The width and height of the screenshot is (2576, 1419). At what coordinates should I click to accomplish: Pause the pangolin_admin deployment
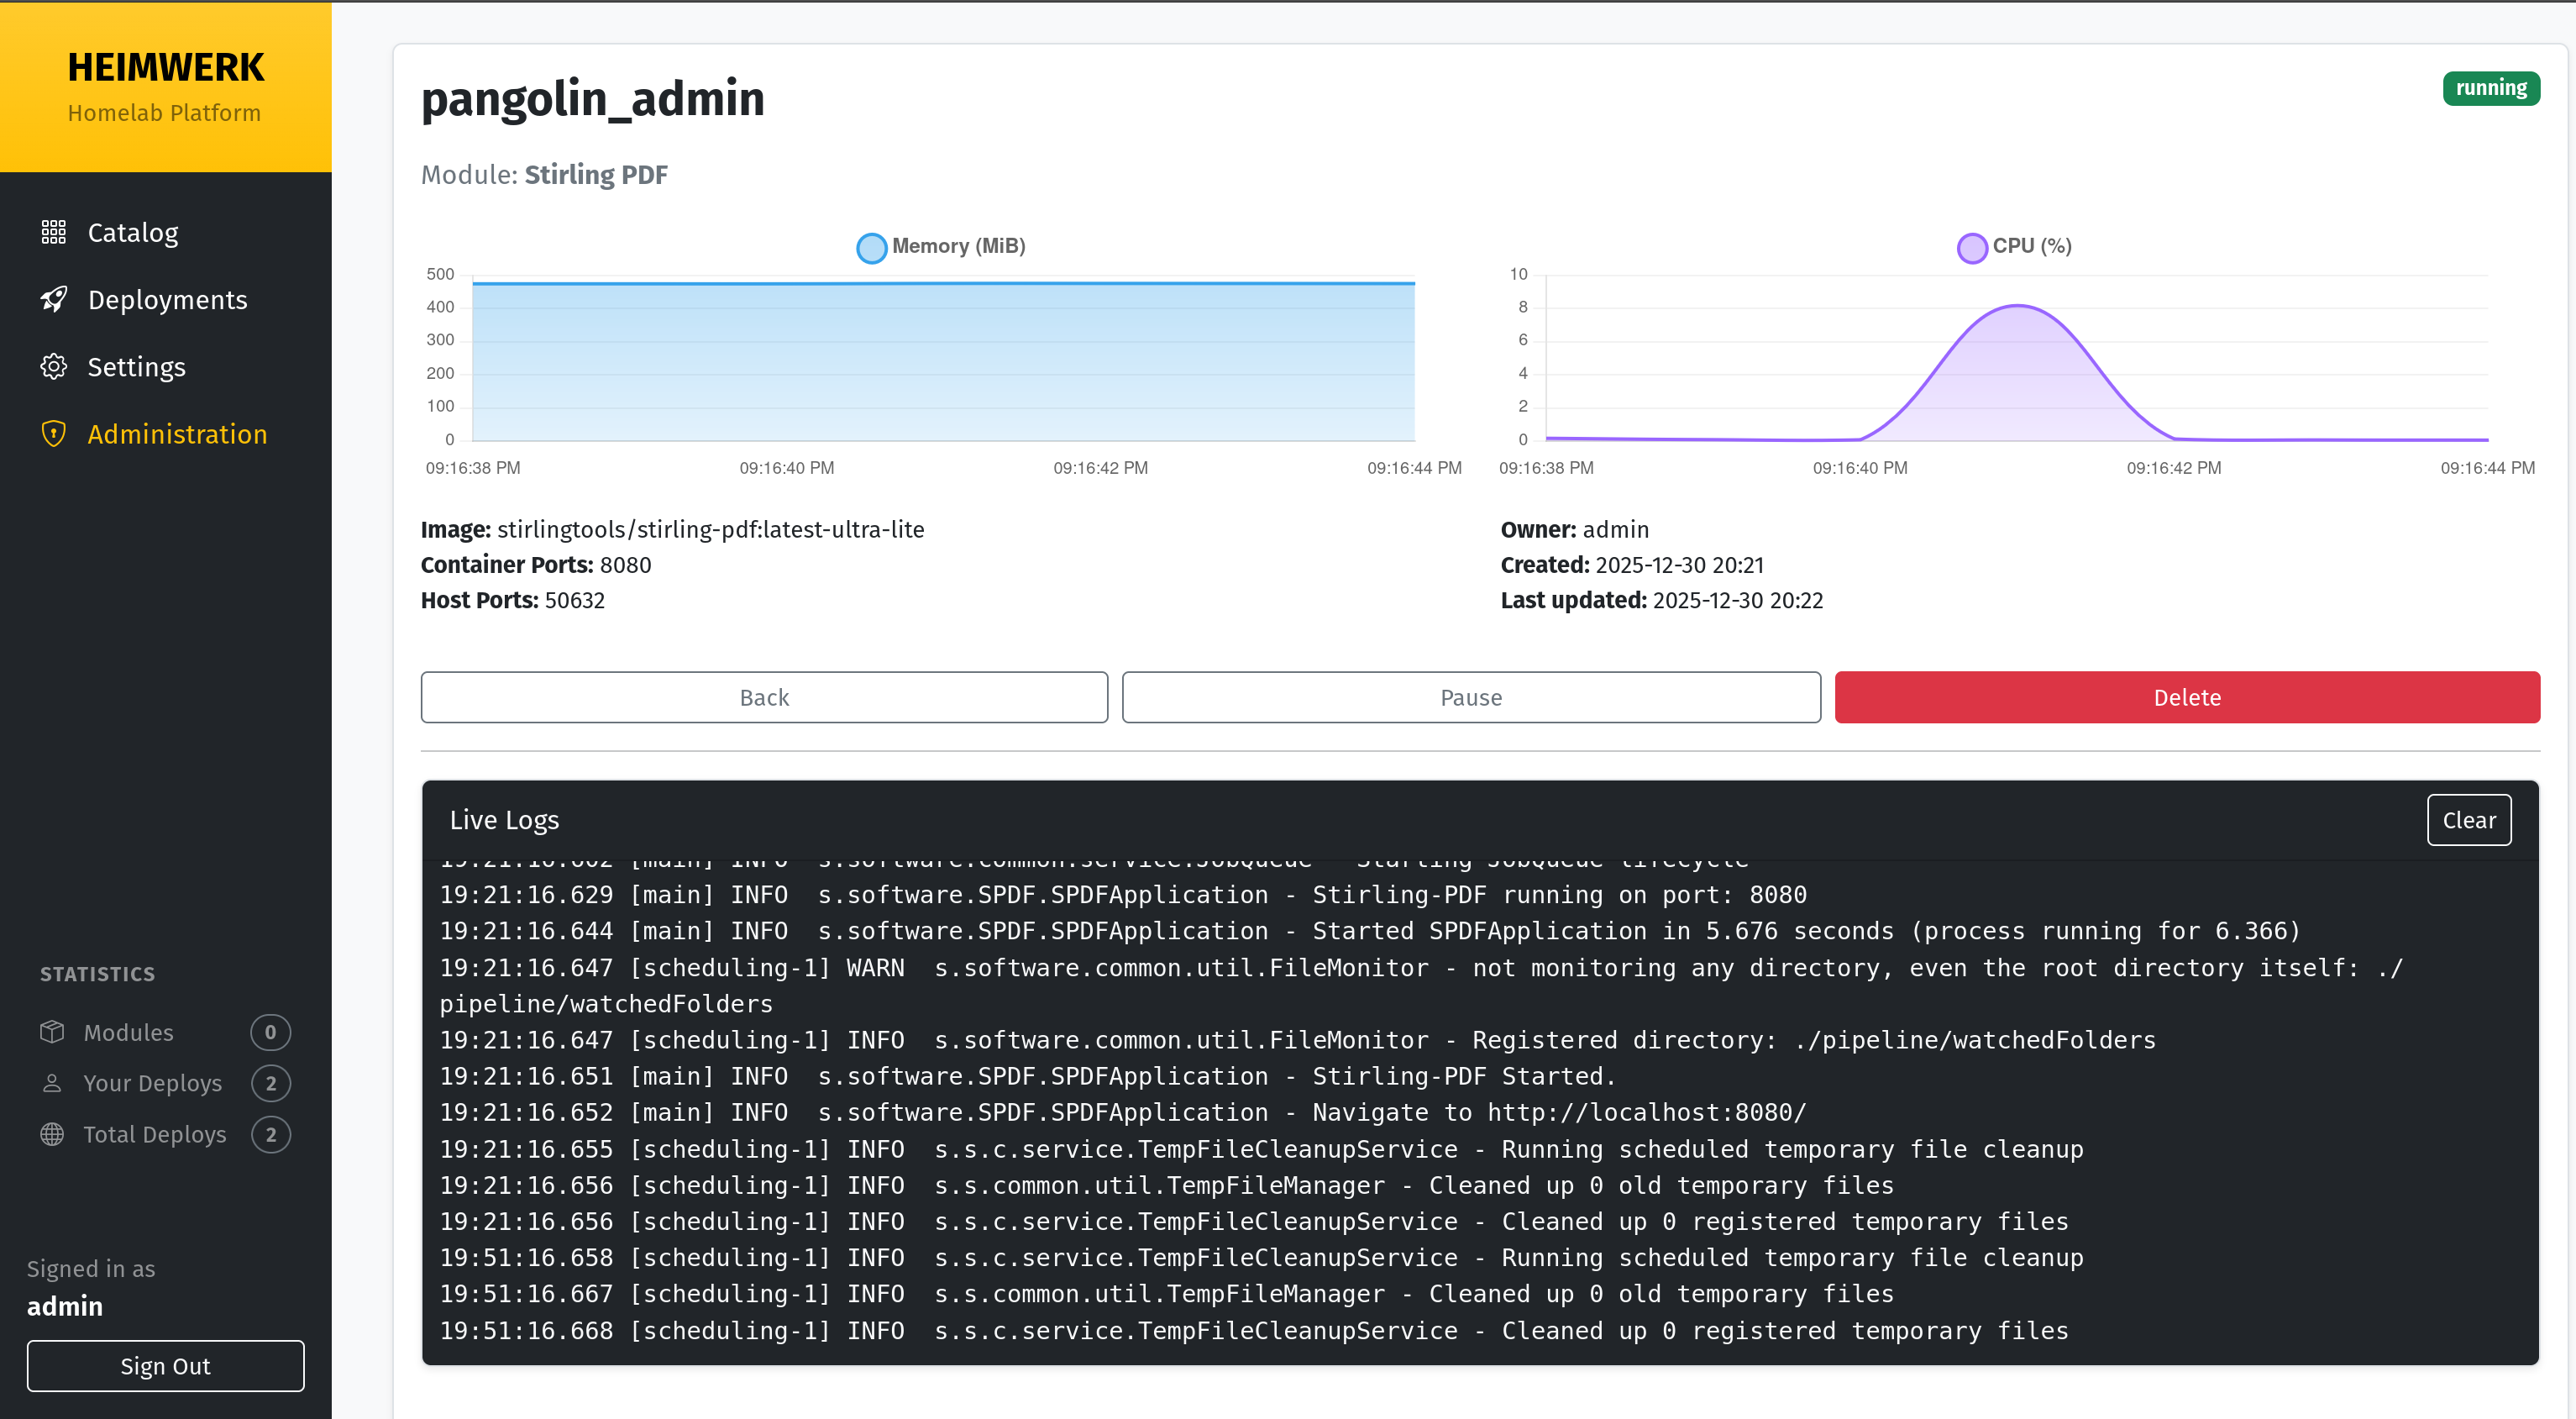(1470, 697)
